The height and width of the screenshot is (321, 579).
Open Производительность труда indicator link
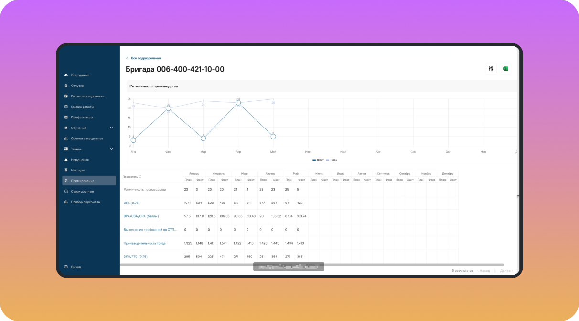(x=145, y=243)
